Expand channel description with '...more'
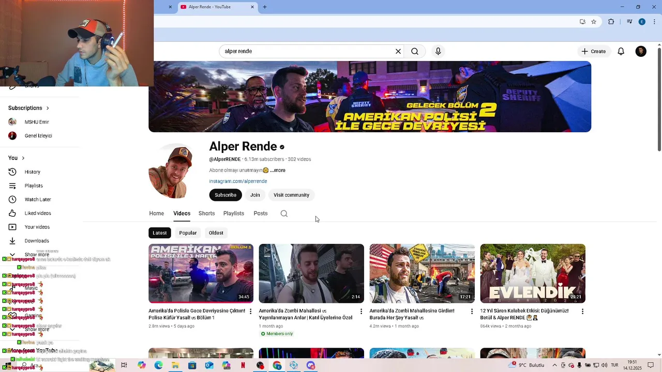The height and width of the screenshot is (372, 662). click(x=277, y=170)
